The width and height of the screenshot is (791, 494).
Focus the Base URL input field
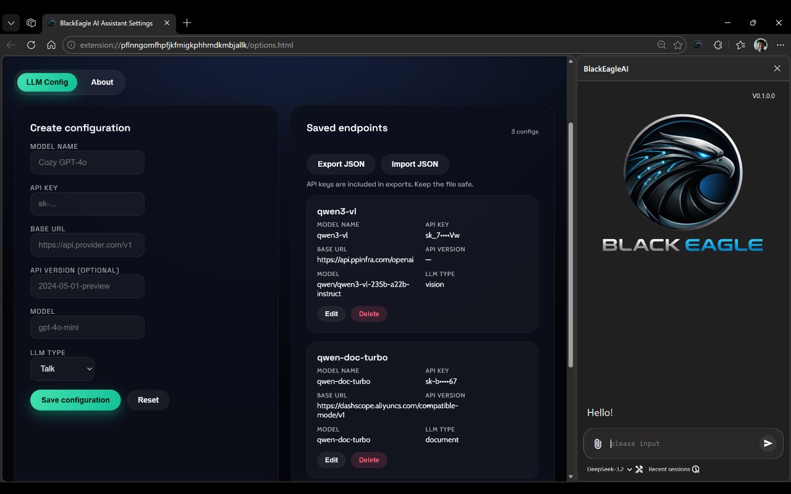(x=87, y=245)
